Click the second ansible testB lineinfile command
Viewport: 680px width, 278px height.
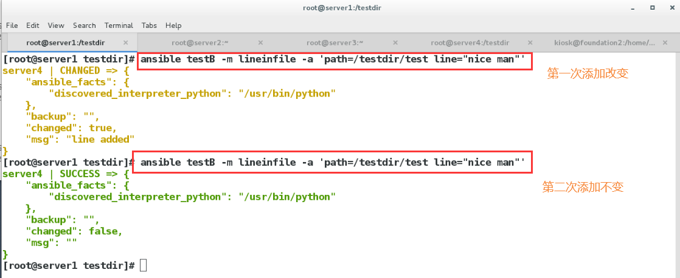tap(333, 163)
